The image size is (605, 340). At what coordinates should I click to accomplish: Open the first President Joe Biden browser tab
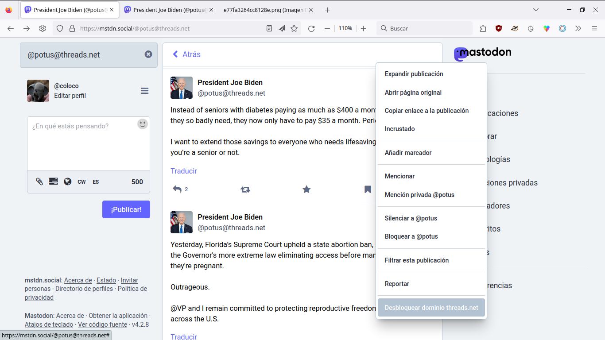point(69,10)
